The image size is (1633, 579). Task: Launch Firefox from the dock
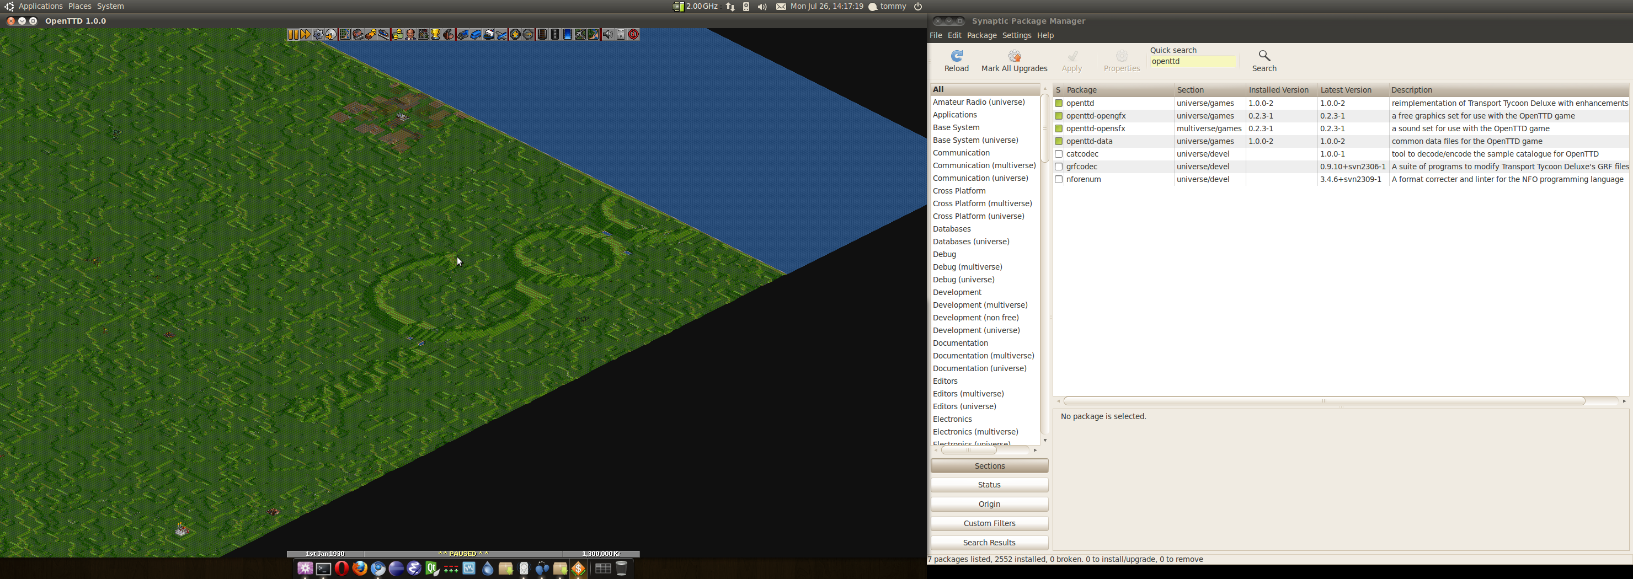(360, 568)
